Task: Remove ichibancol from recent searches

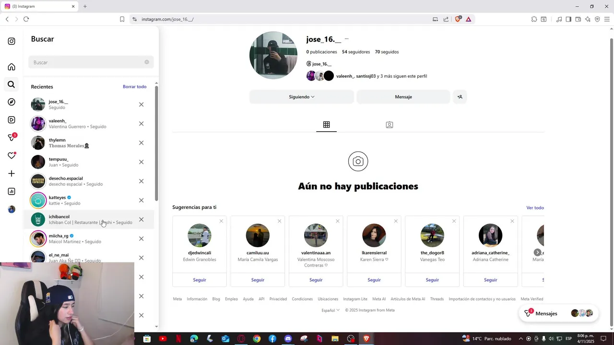Action: 141,219
